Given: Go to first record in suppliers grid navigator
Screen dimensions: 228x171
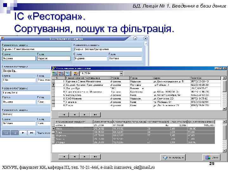Looking at the screenshot, I should coord(64,115).
